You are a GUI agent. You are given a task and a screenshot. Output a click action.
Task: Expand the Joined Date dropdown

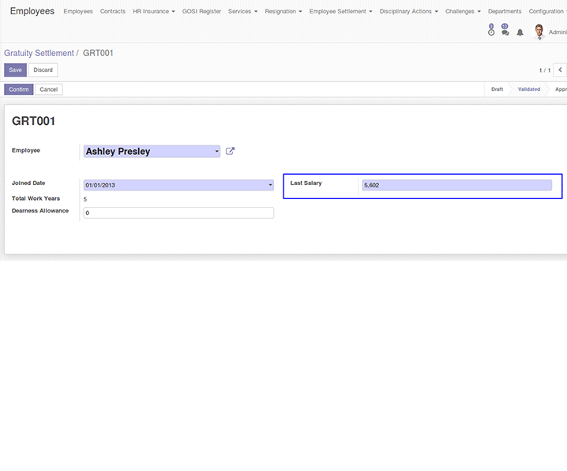coord(270,185)
